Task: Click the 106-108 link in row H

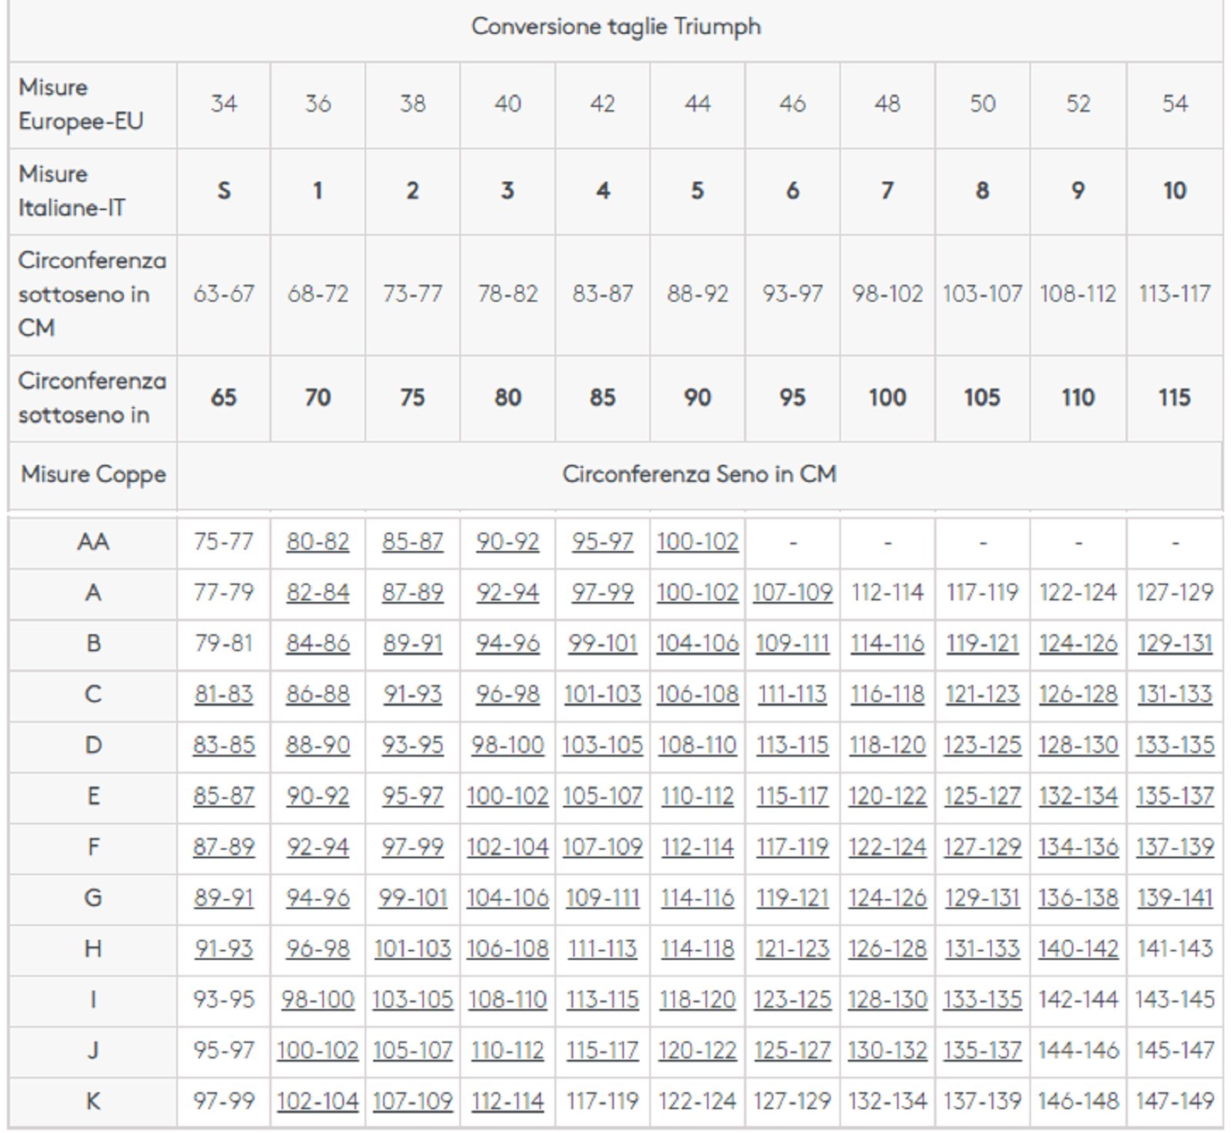Action: [507, 948]
